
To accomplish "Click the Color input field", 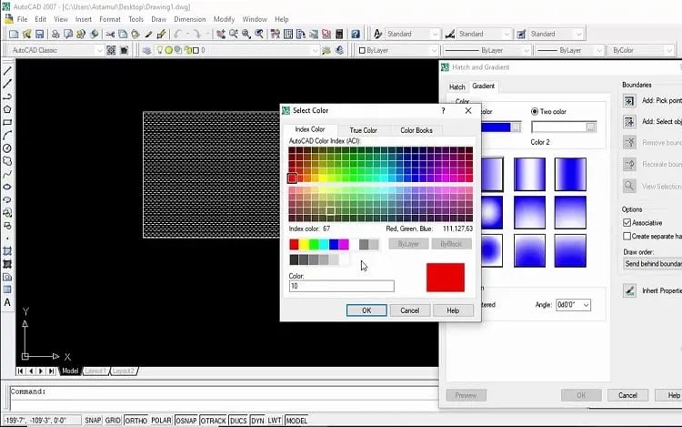I will tap(341, 286).
